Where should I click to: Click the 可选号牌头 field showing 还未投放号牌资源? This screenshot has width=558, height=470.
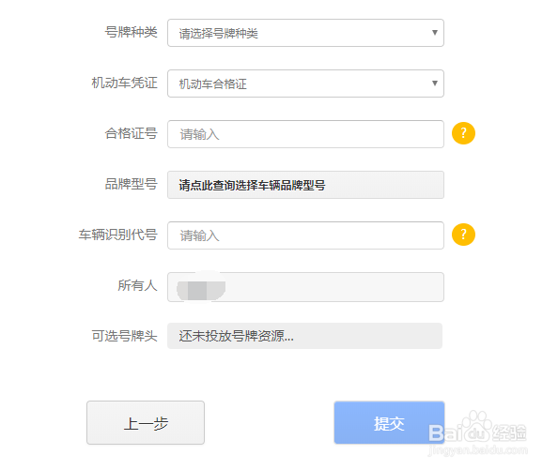click(x=304, y=336)
